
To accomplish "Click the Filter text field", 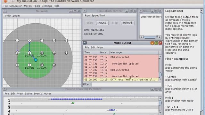I will point(126,84).
